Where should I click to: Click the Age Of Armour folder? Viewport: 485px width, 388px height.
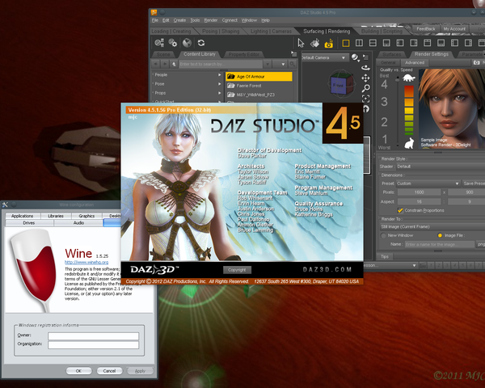(259, 77)
